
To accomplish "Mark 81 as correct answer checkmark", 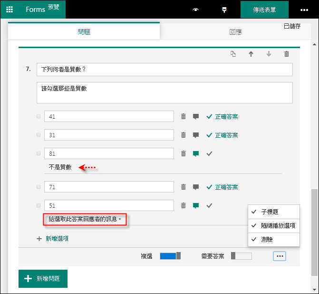I will [209, 153].
